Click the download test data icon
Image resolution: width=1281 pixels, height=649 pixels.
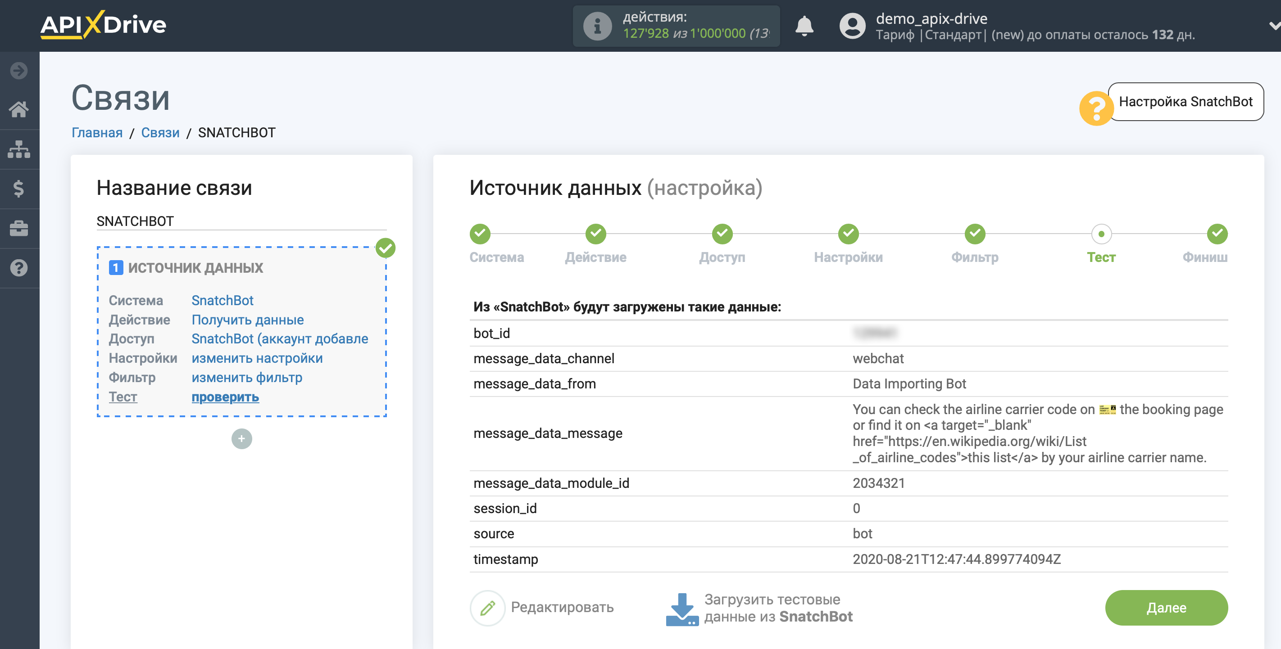pos(682,609)
